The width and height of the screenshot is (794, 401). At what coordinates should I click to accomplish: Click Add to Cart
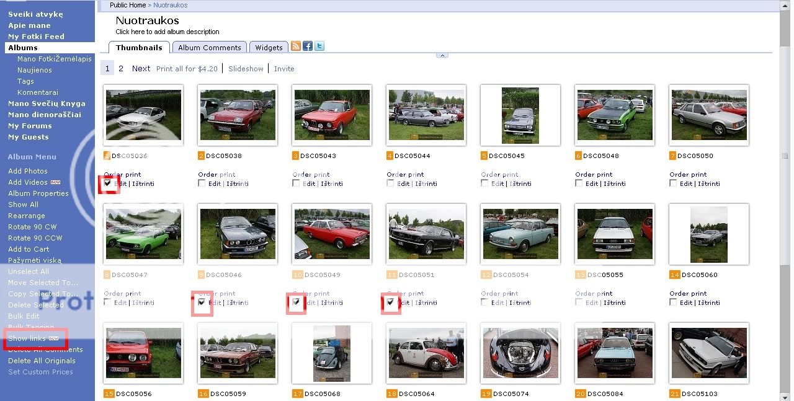click(x=29, y=249)
